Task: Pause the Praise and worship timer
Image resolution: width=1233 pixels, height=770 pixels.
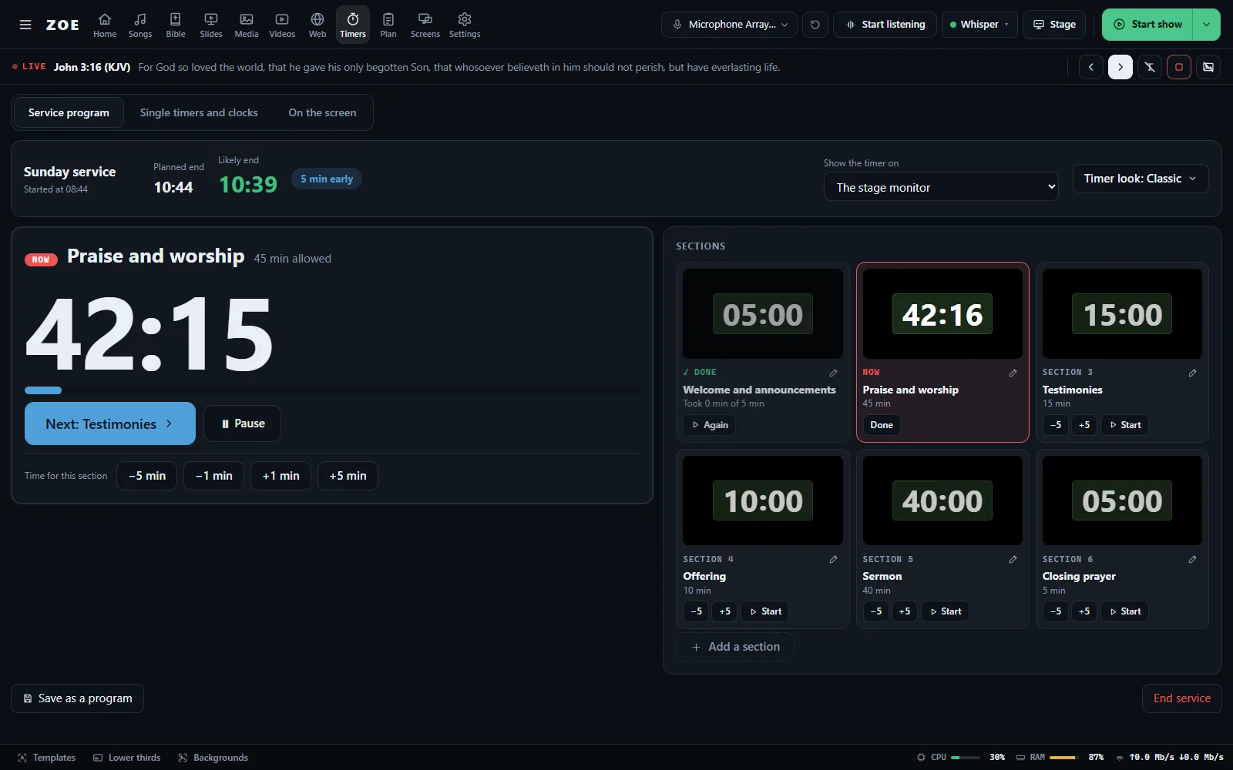Action: [243, 423]
